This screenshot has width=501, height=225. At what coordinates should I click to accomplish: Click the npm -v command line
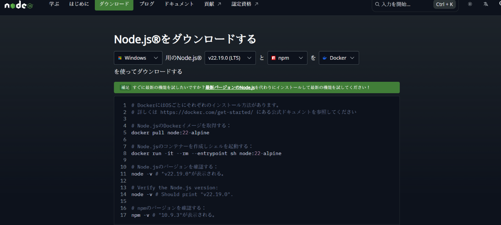(x=173, y=215)
